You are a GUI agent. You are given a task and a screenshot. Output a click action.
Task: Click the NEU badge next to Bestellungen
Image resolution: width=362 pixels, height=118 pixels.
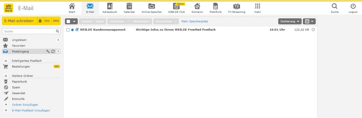pos(57,67)
